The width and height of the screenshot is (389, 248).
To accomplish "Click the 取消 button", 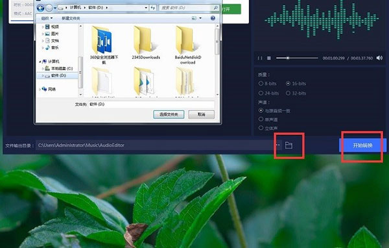I will tap(201, 114).
